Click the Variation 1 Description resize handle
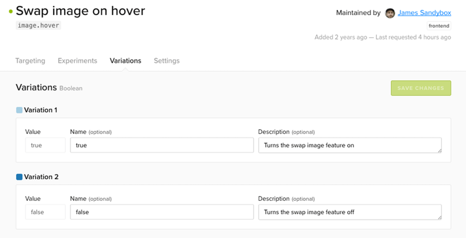The width and height of the screenshot is (466, 238). (x=439, y=150)
